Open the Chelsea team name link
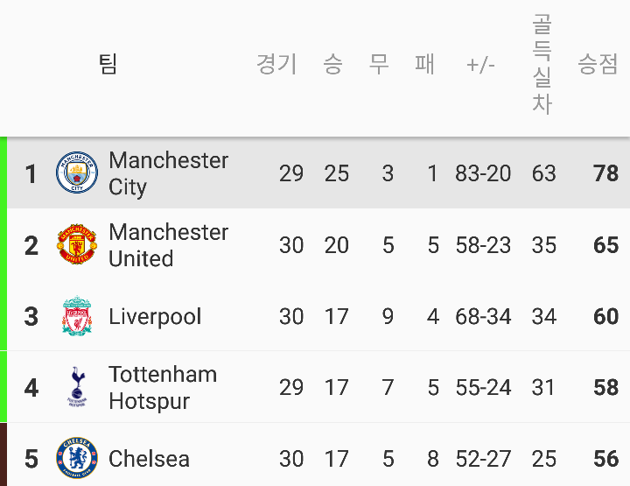630x486 pixels. pos(149,459)
